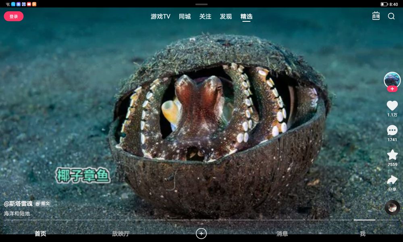Open the @斯塔雷魂 author name
Screen dimensions: 403x242
click(x=18, y=204)
